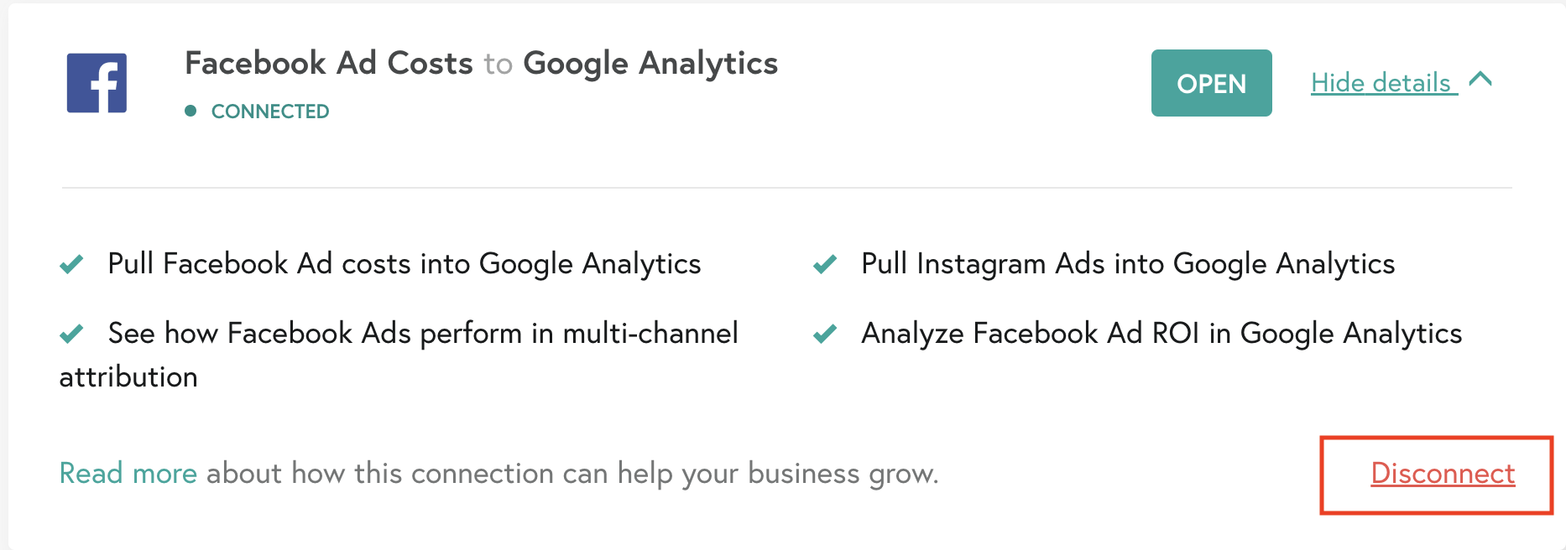This screenshot has width=1566, height=550.
Task: Click the checkmark beside Pull Facebook Ad costs
Action: 71,264
